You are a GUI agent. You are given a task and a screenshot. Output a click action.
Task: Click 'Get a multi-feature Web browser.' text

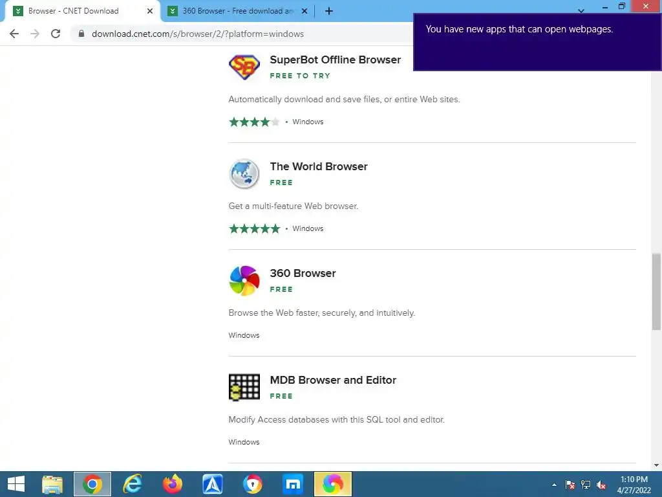tap(293, 206)
